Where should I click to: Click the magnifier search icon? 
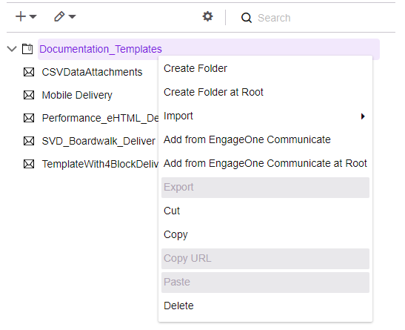247,18
